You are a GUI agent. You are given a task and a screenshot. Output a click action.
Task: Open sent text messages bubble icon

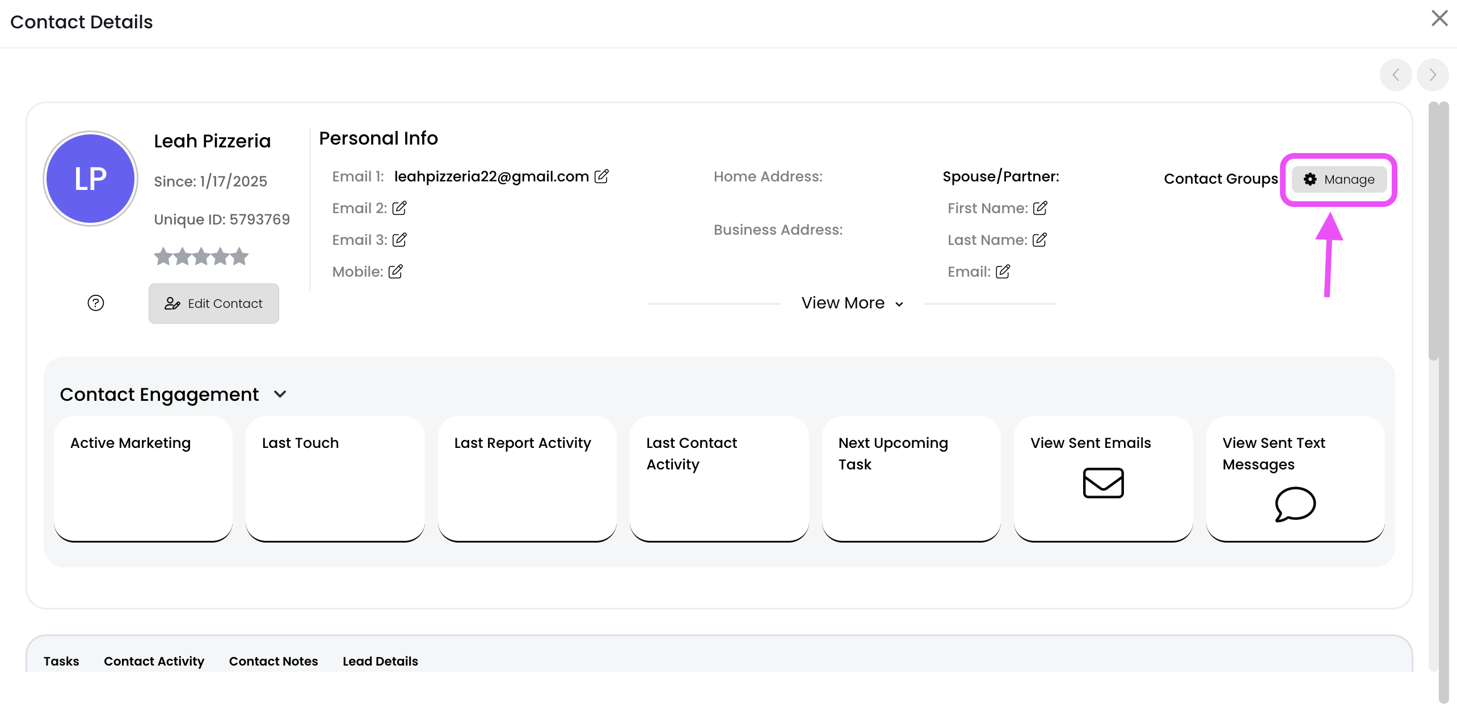(x=1295, y=503)
